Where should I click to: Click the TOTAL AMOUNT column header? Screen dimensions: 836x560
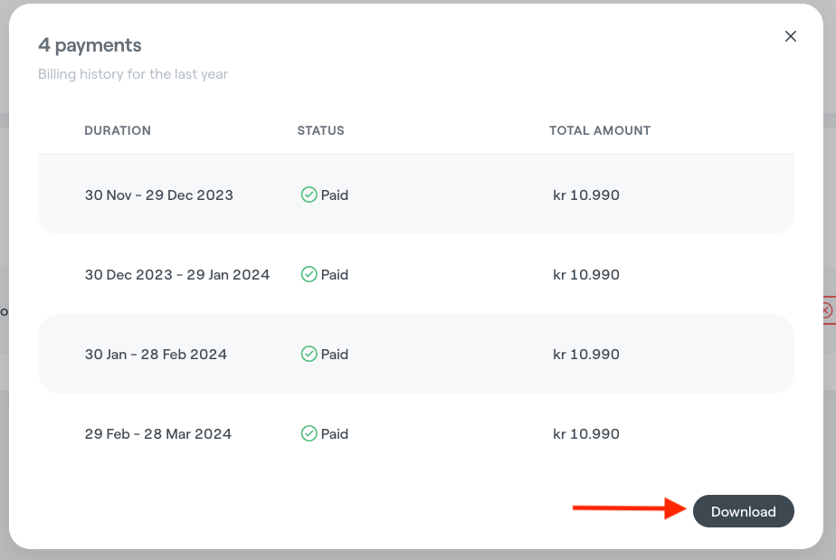tap(600, 130)
